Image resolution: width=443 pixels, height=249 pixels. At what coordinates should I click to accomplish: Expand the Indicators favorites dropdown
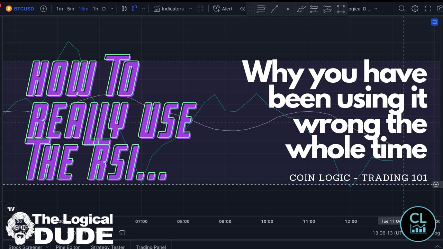(190, 9)
